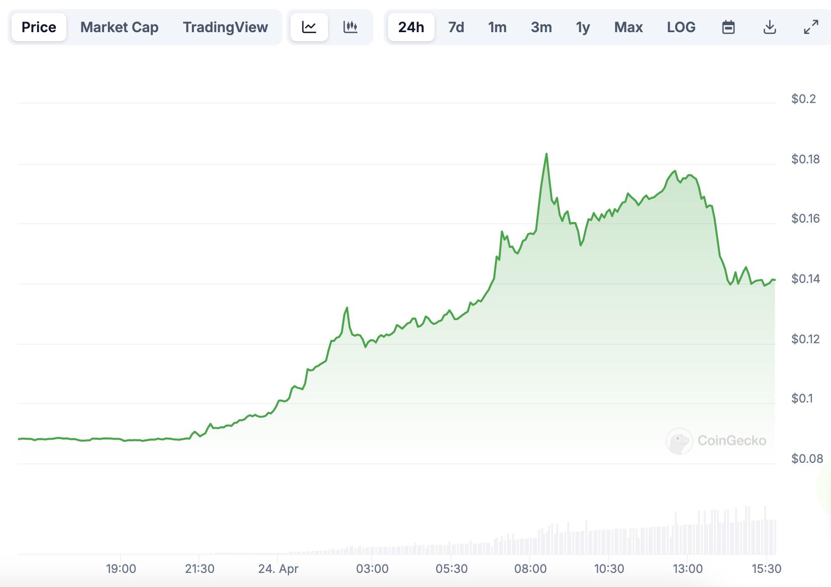Toggle LOG scale on the chart
Viewport: 831px width, 587px height.
coord(681,27)
